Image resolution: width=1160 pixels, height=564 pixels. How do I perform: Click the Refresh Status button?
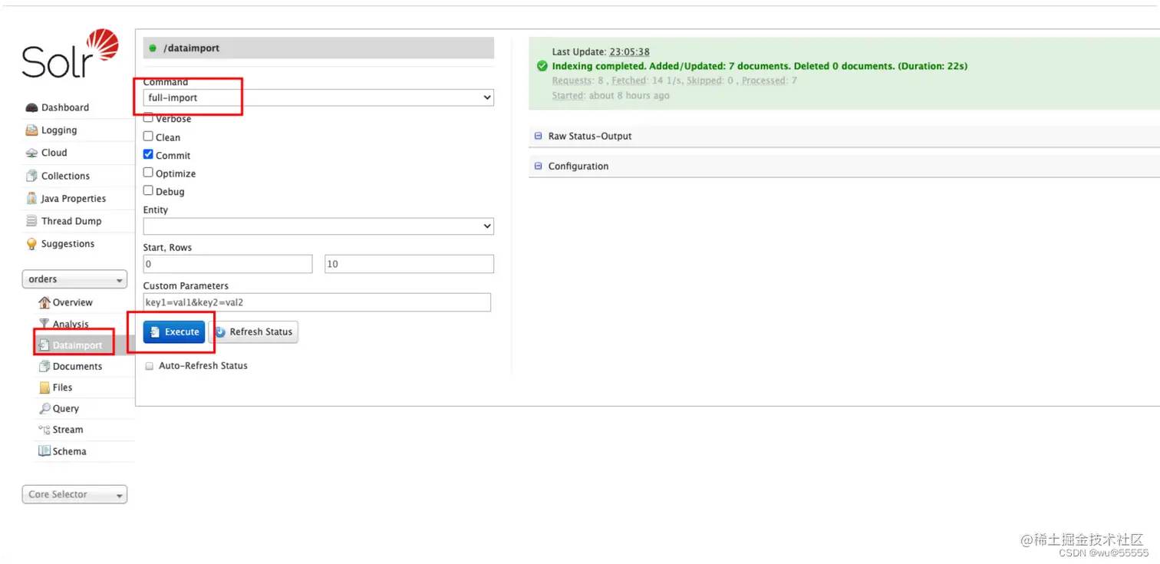[x=253, y=331]
